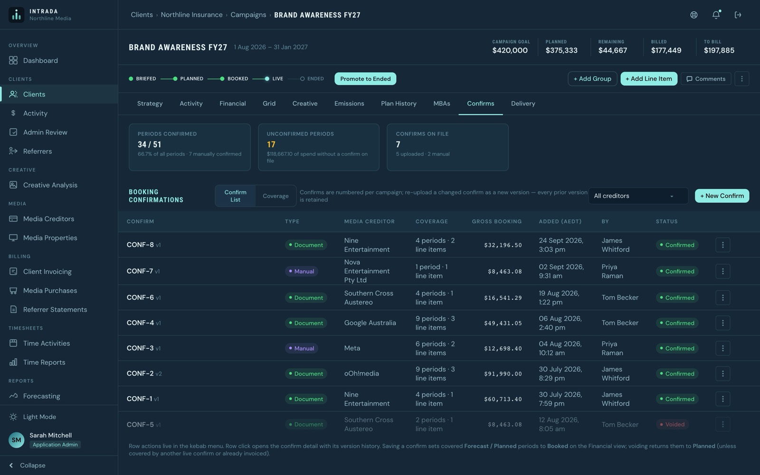
Task: Open the Comments button
Action: click(705, 79)
